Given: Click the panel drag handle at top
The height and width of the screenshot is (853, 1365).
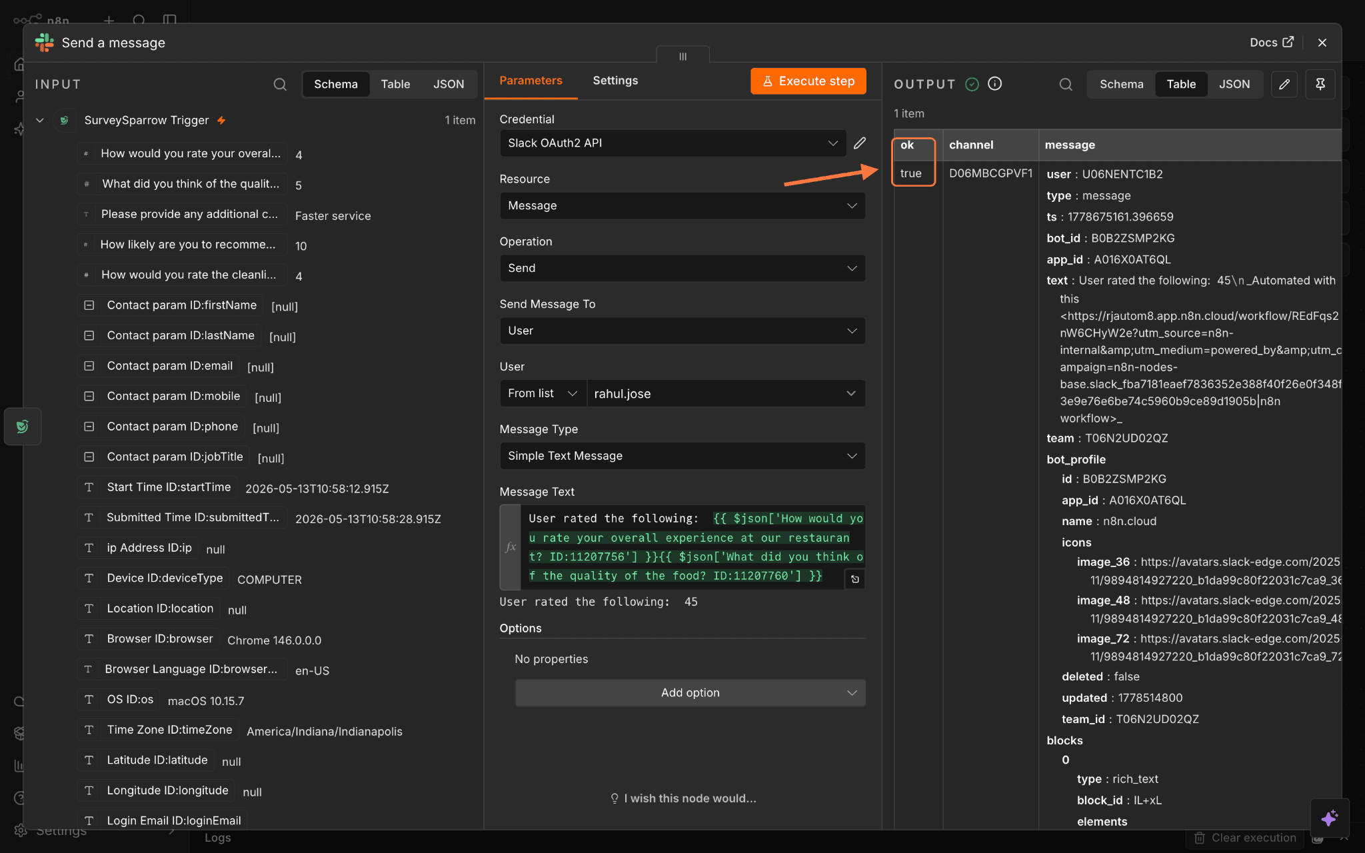Looking at the screenshot, I should click(682, 57).
